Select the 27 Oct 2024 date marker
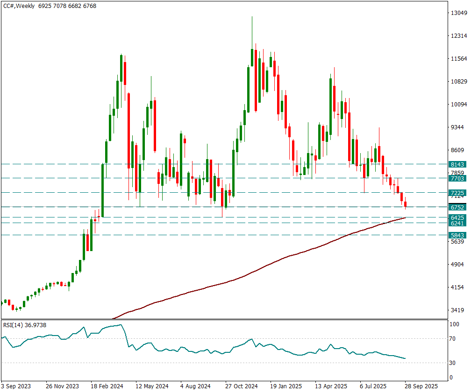 241,386
